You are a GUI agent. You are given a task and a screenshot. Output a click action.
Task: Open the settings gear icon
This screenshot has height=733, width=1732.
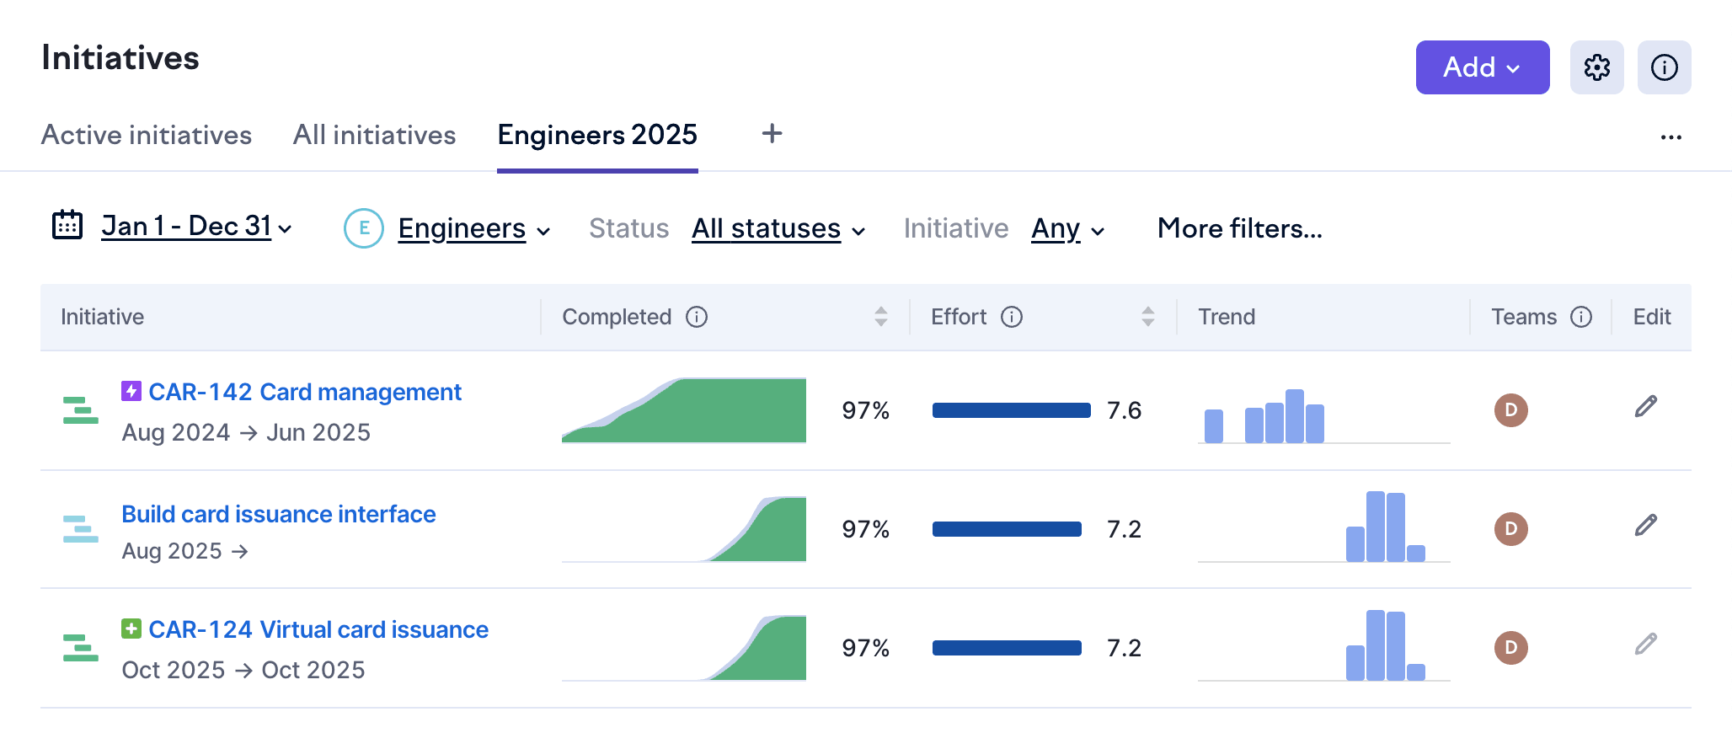tap(1596, 67)
